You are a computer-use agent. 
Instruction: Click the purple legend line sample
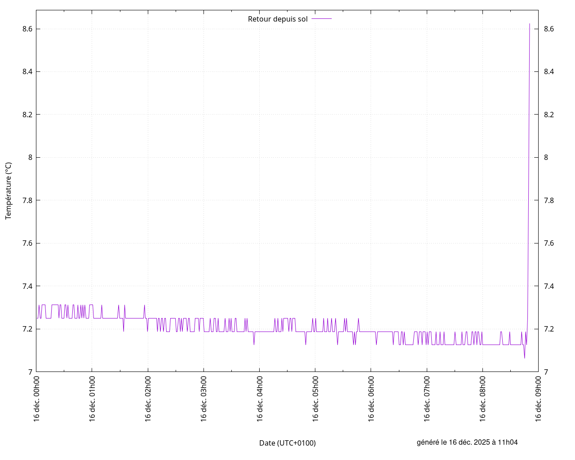(322, 19)
